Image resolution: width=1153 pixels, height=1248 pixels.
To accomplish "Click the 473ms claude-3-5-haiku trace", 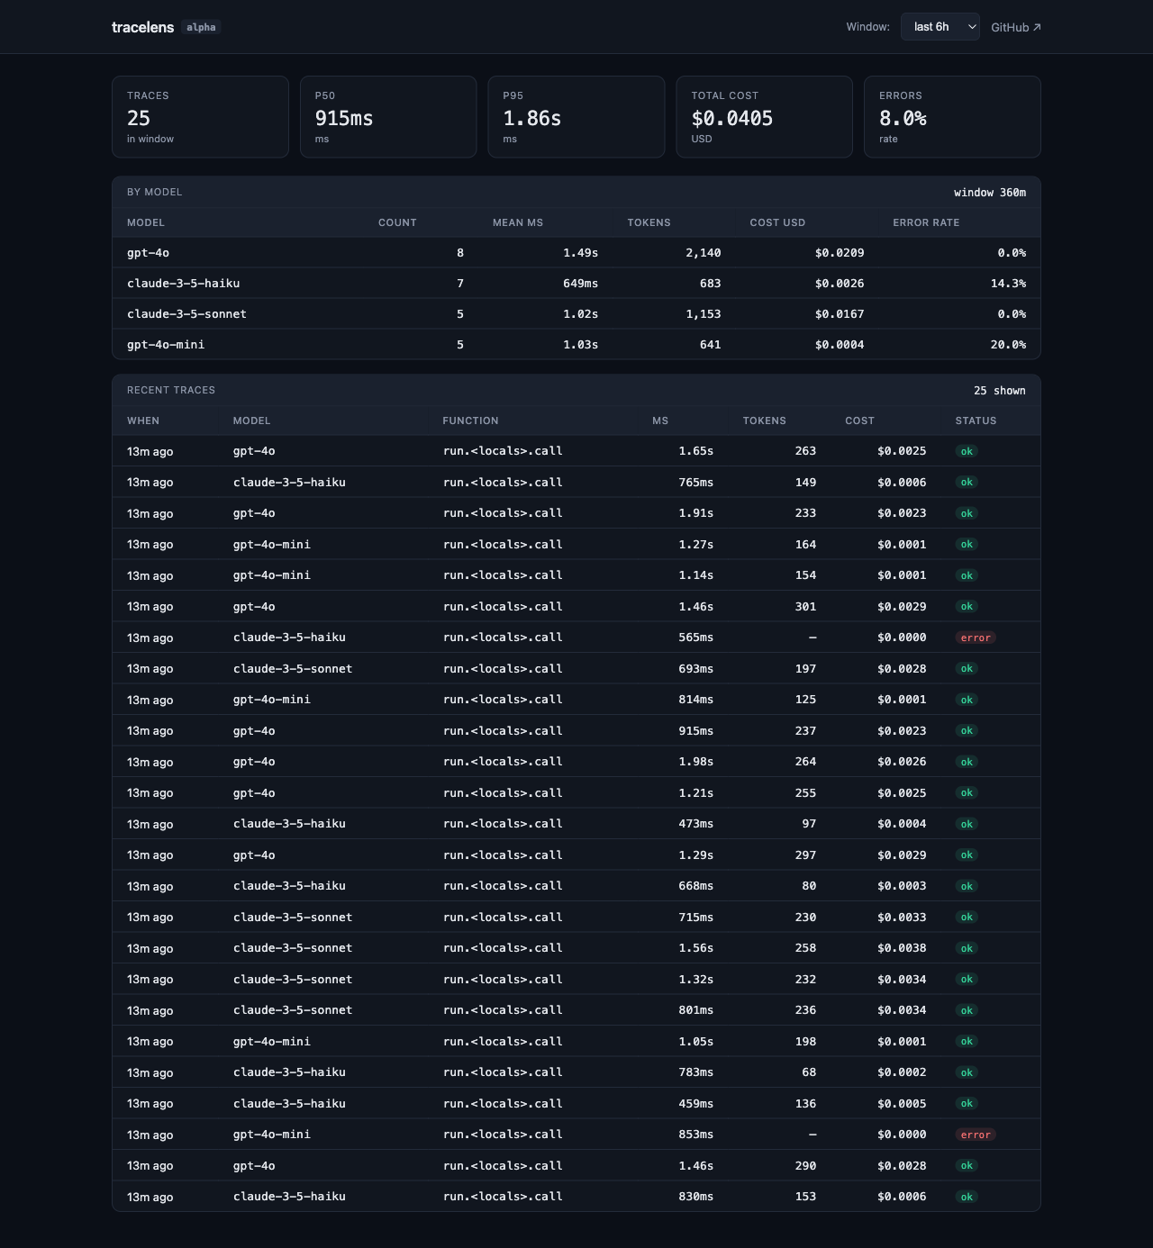I will (x=576, y=824).
